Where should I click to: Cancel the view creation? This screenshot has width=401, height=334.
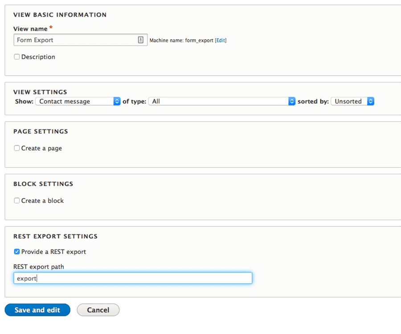pos(98,310)
